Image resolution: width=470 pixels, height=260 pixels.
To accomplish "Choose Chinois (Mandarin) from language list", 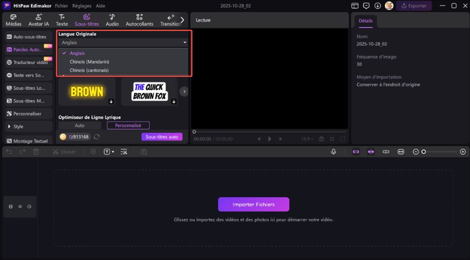I will (89, 61).
